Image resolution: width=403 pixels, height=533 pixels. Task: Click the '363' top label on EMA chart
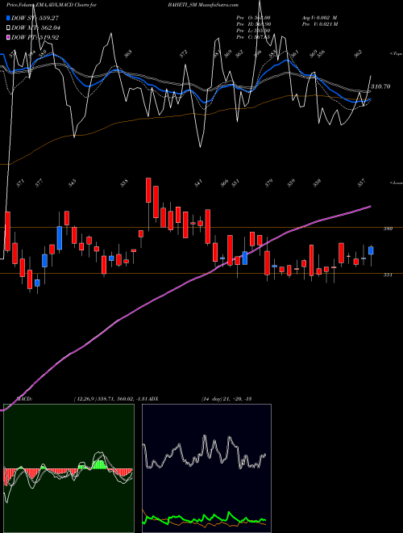click(x=127, y=54)
